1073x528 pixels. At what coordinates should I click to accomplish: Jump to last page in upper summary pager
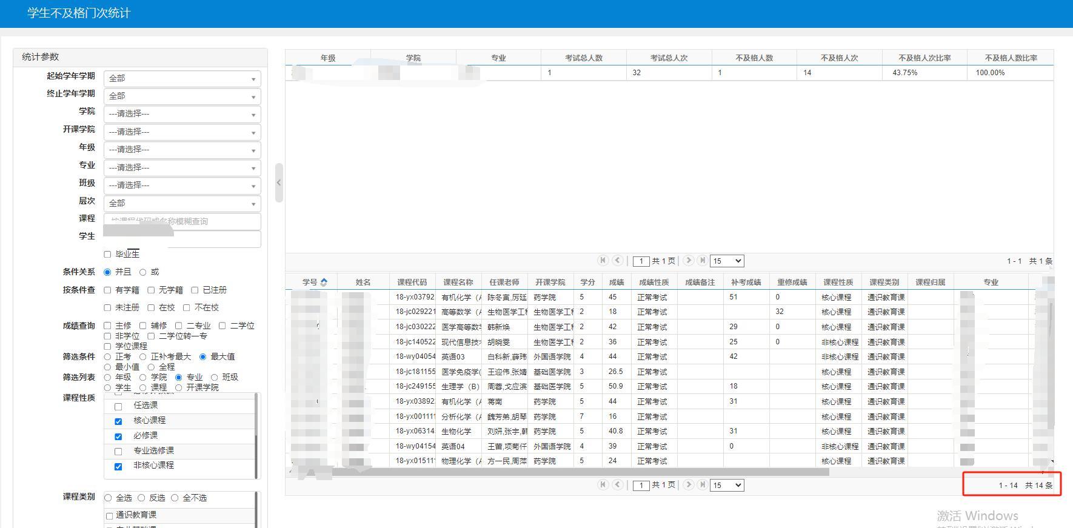(702, 260)
